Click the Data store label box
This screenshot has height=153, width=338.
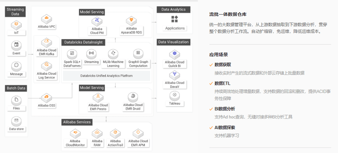[x=16, y=129]
